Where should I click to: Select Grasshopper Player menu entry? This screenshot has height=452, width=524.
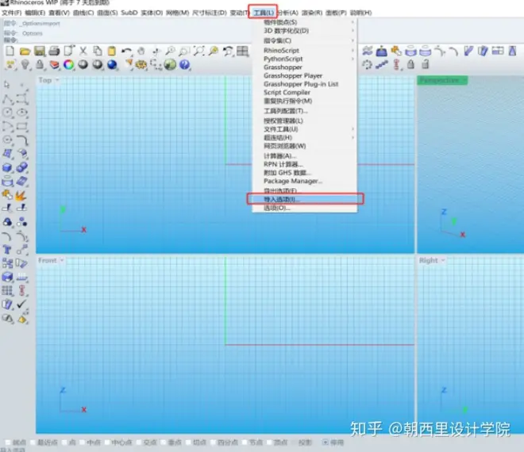pos(293,76)
